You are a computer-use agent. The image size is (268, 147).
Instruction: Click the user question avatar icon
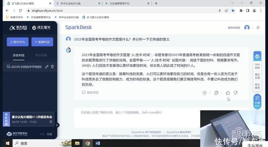coord(68,39)
